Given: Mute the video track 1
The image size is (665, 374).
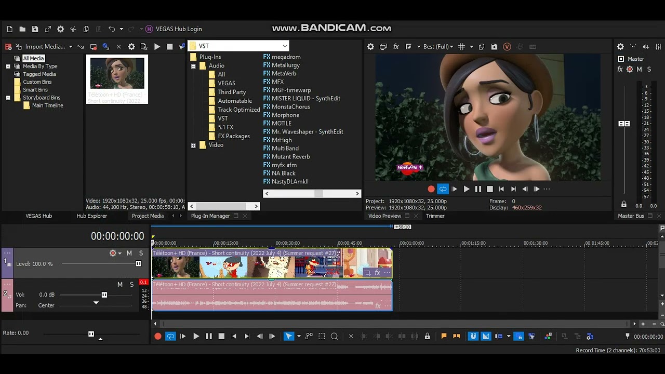Looking at the screenshot, I should (x=129, y=253).
